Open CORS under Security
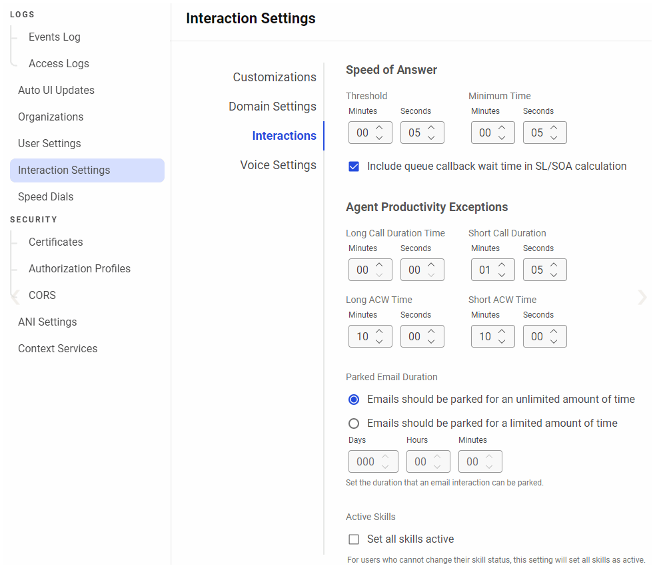This screenshot has height=568, width=655. point(42,296)
